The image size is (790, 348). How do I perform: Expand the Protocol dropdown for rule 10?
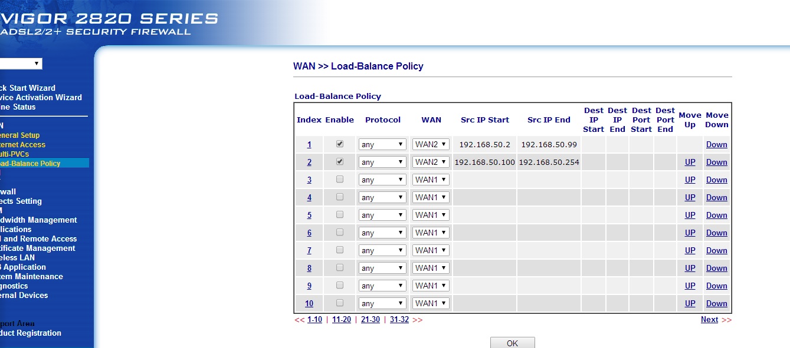[382, 303]
